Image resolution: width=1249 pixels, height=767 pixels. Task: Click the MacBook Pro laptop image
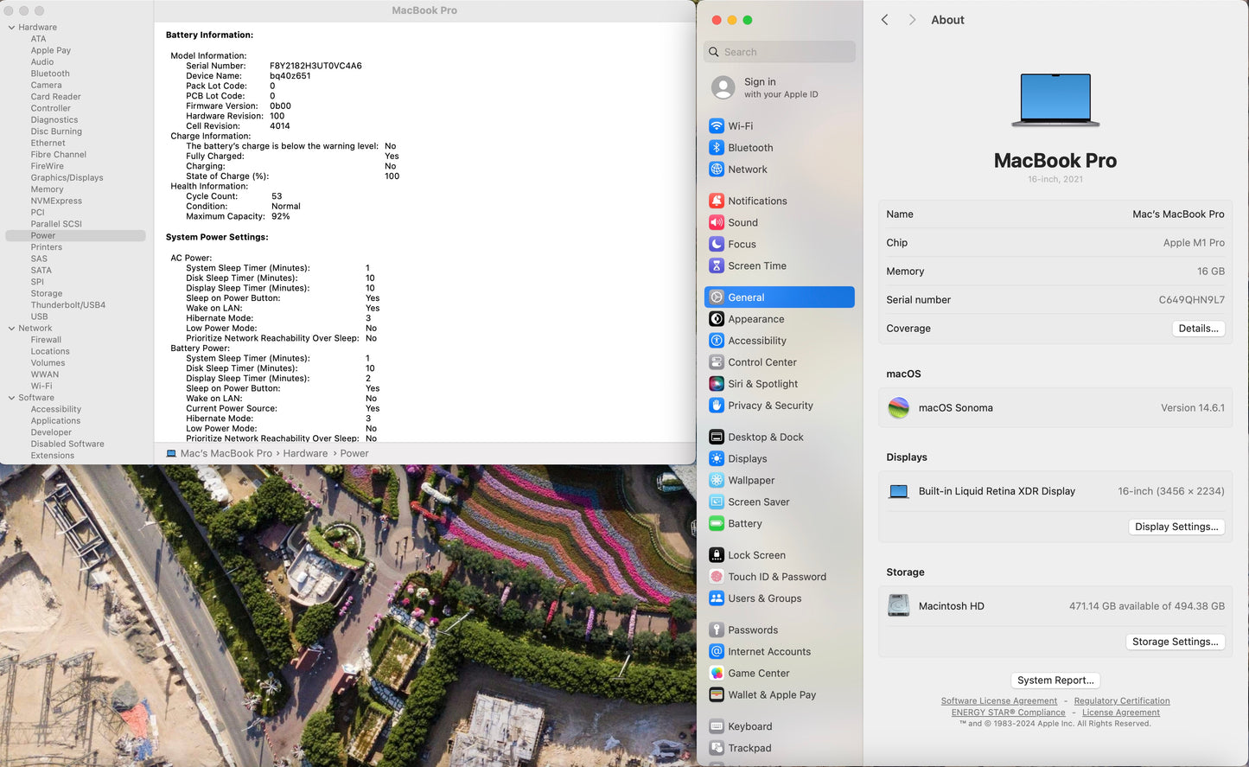point(1055,100)
